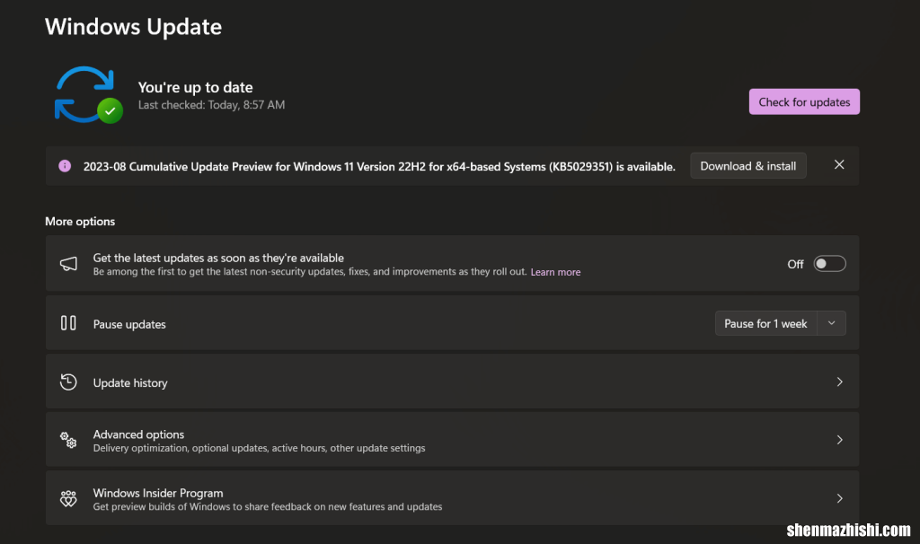Select the More options section heading

click(79, 221)
